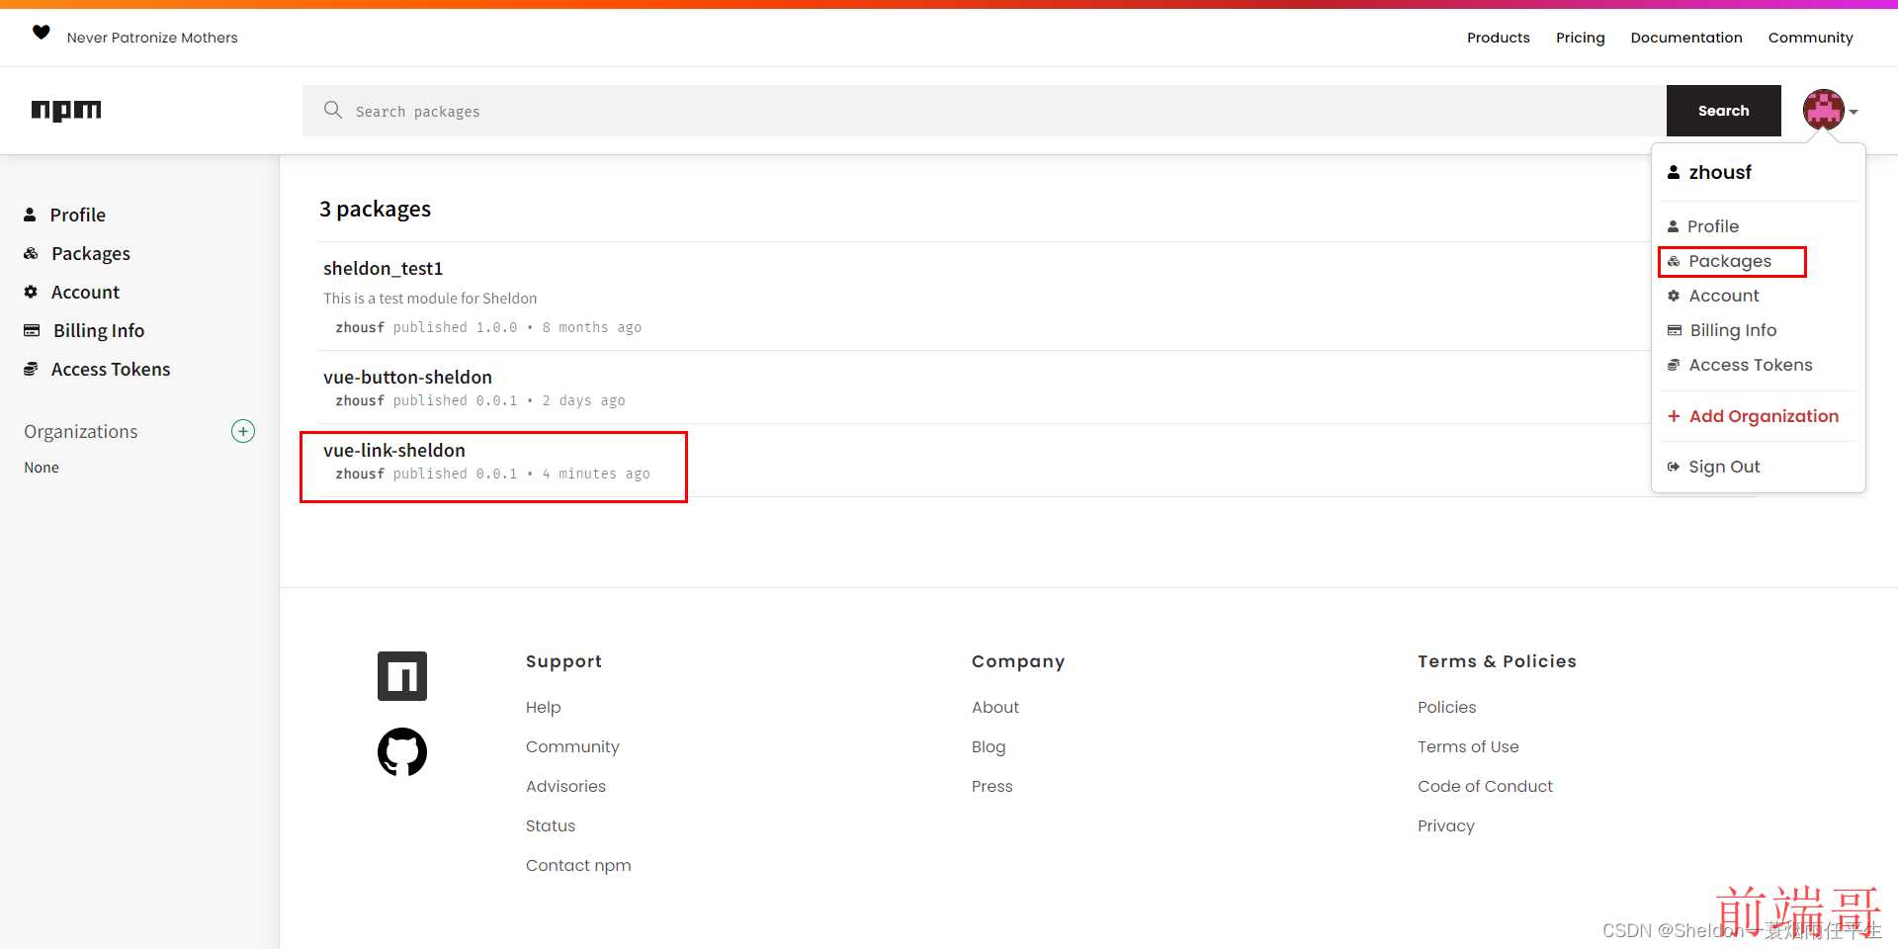Open the GitHub octocat icon in footer
The image size is (1898, 949).
click(402, 752)
